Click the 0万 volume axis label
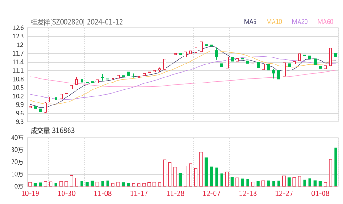 tap(19, 186)
